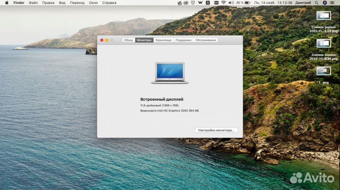Viewport: 340px width, 190px height.
Task: Open the Переход menu
Action: (x=77, y=3)
